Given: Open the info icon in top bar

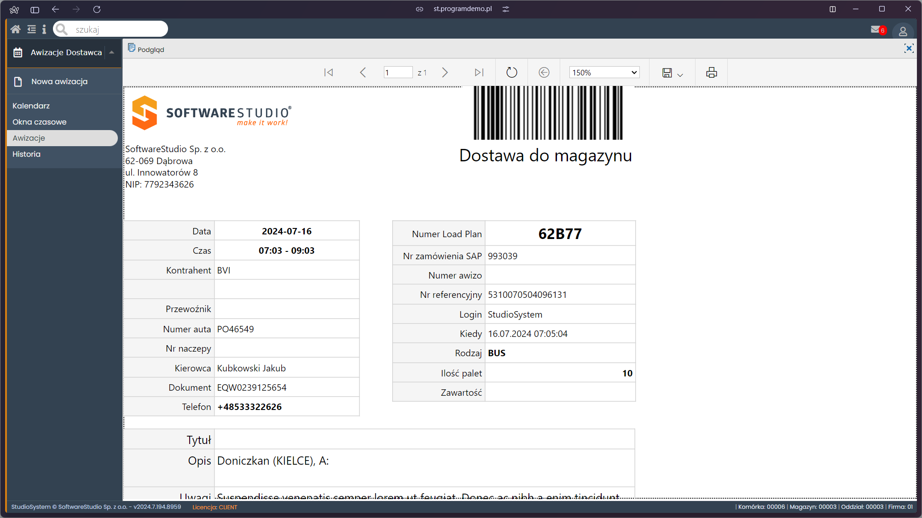Looking at the screenshot, I should pyautogui.click(x=44, y=29).
